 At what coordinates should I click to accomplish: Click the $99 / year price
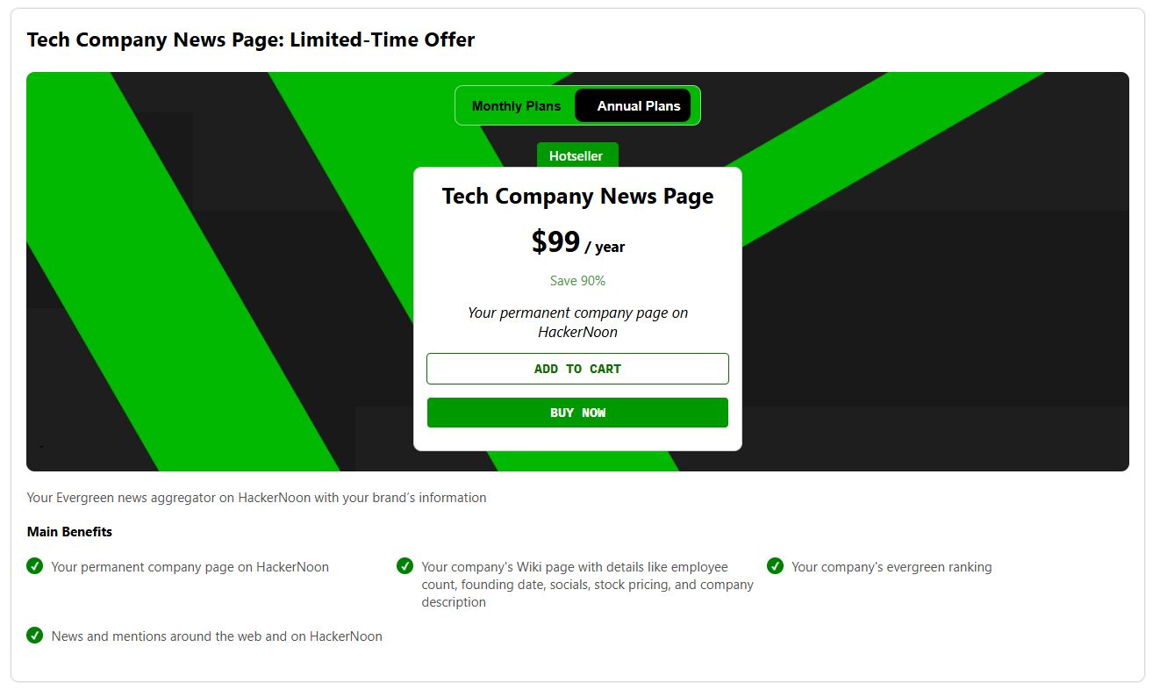[577, 242]
